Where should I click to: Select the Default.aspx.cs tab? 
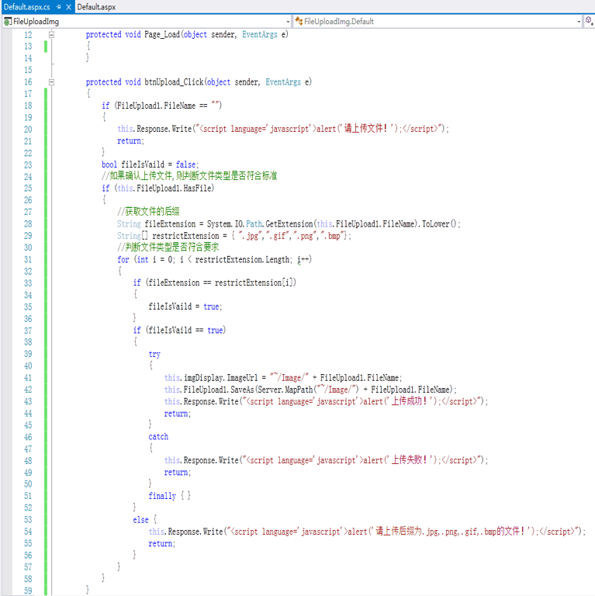click(26, 6)
